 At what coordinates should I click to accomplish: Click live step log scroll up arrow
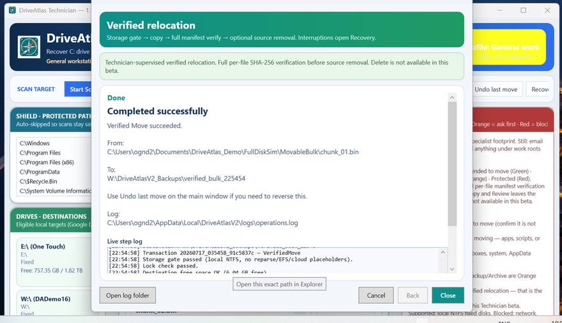pyautogui.click(x=443, y=252)
